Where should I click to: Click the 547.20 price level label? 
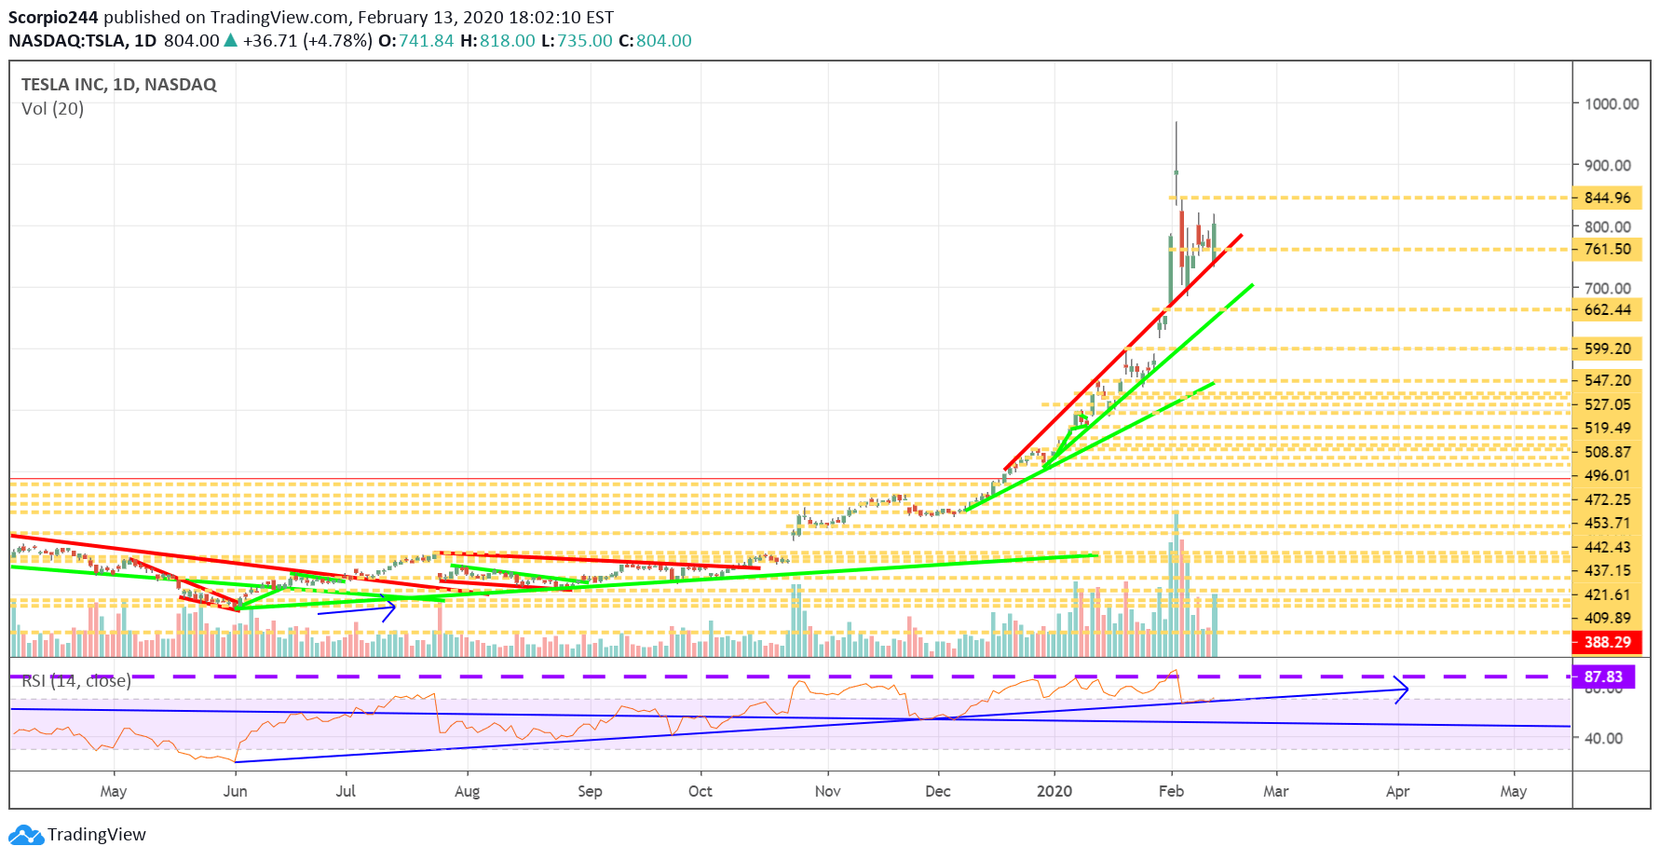click(x=1607, y=380)
